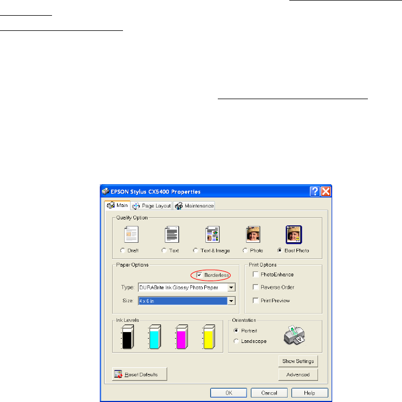
Task: Switch to the Page Layout tab
Action: pos(151,206)
